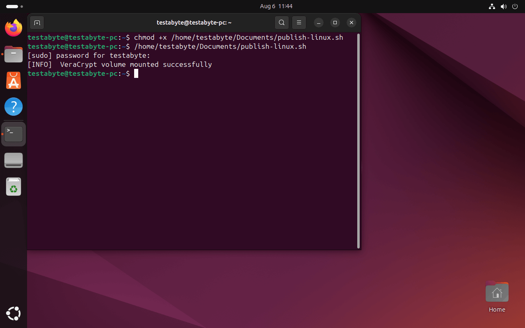Open Ubuntu Help from the dock
Viewport: 525px width, 328px height.
tap(13, 107)
